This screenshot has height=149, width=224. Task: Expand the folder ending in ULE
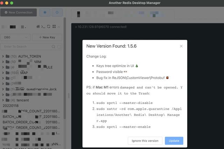pyautogui.click(x=3, y=67)
